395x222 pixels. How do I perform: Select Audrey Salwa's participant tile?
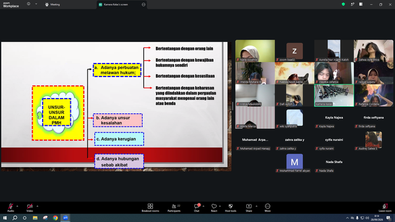coord(373,140)
